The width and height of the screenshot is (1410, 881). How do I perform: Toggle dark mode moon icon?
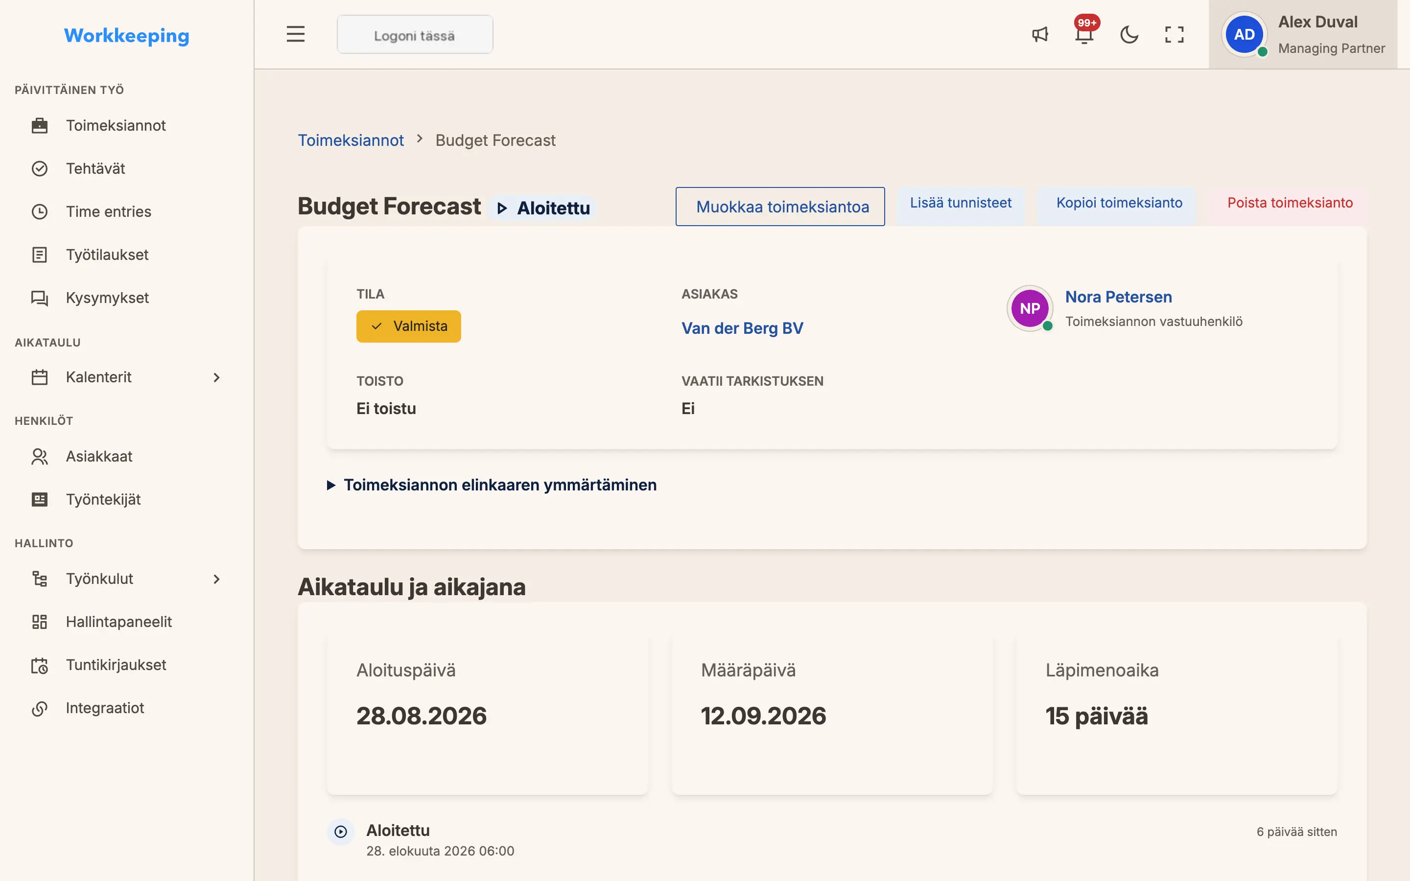pyautogui.click(x=1129, y=34)
